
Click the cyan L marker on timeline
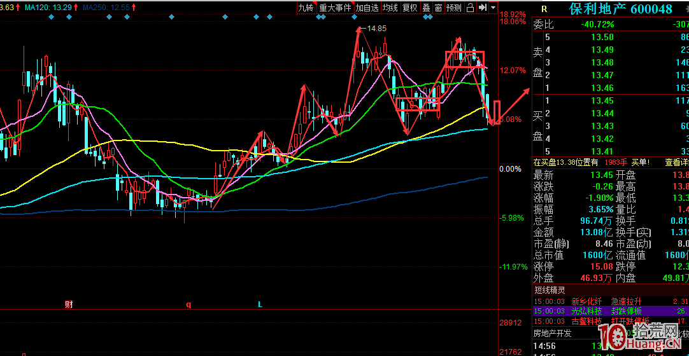tap(260, 305)
